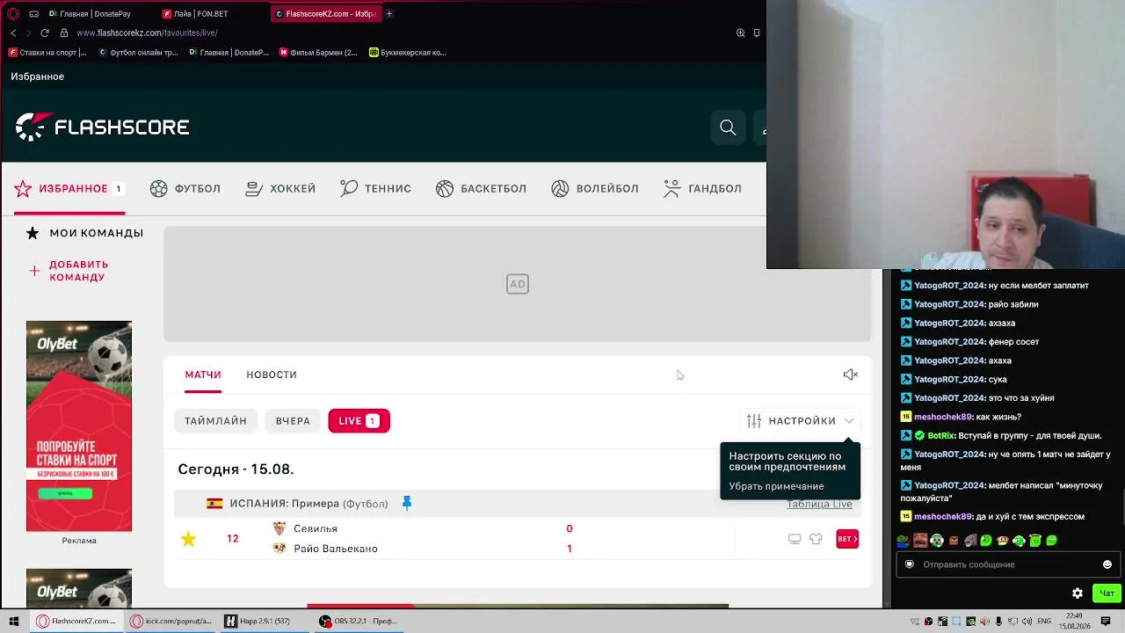
Task: Open the Футбол section
Action: [185, 188]
